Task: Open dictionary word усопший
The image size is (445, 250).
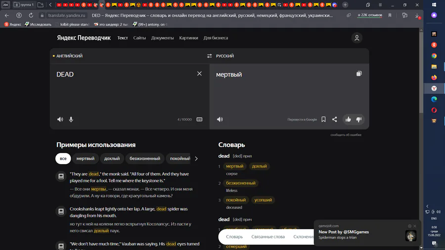Action: (263, 200)
